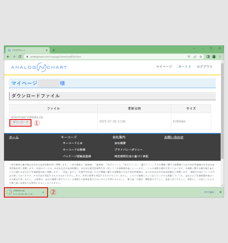Open the tab search dropdown arrow
The width and height of the screenshot is (228, 243).
tap(194, 48)
